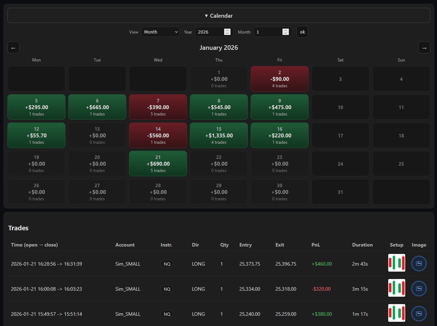Click inside the Month input field
The image size is (437, 326).
[269, 32]
